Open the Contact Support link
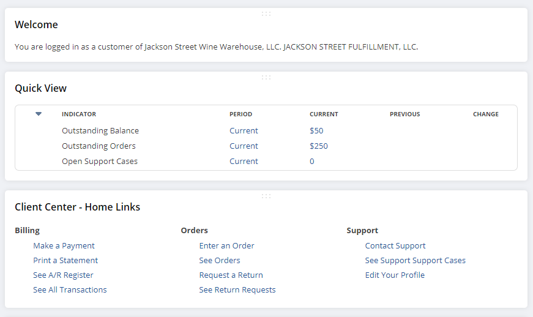The image size is (533, 317). click(395, 245)
